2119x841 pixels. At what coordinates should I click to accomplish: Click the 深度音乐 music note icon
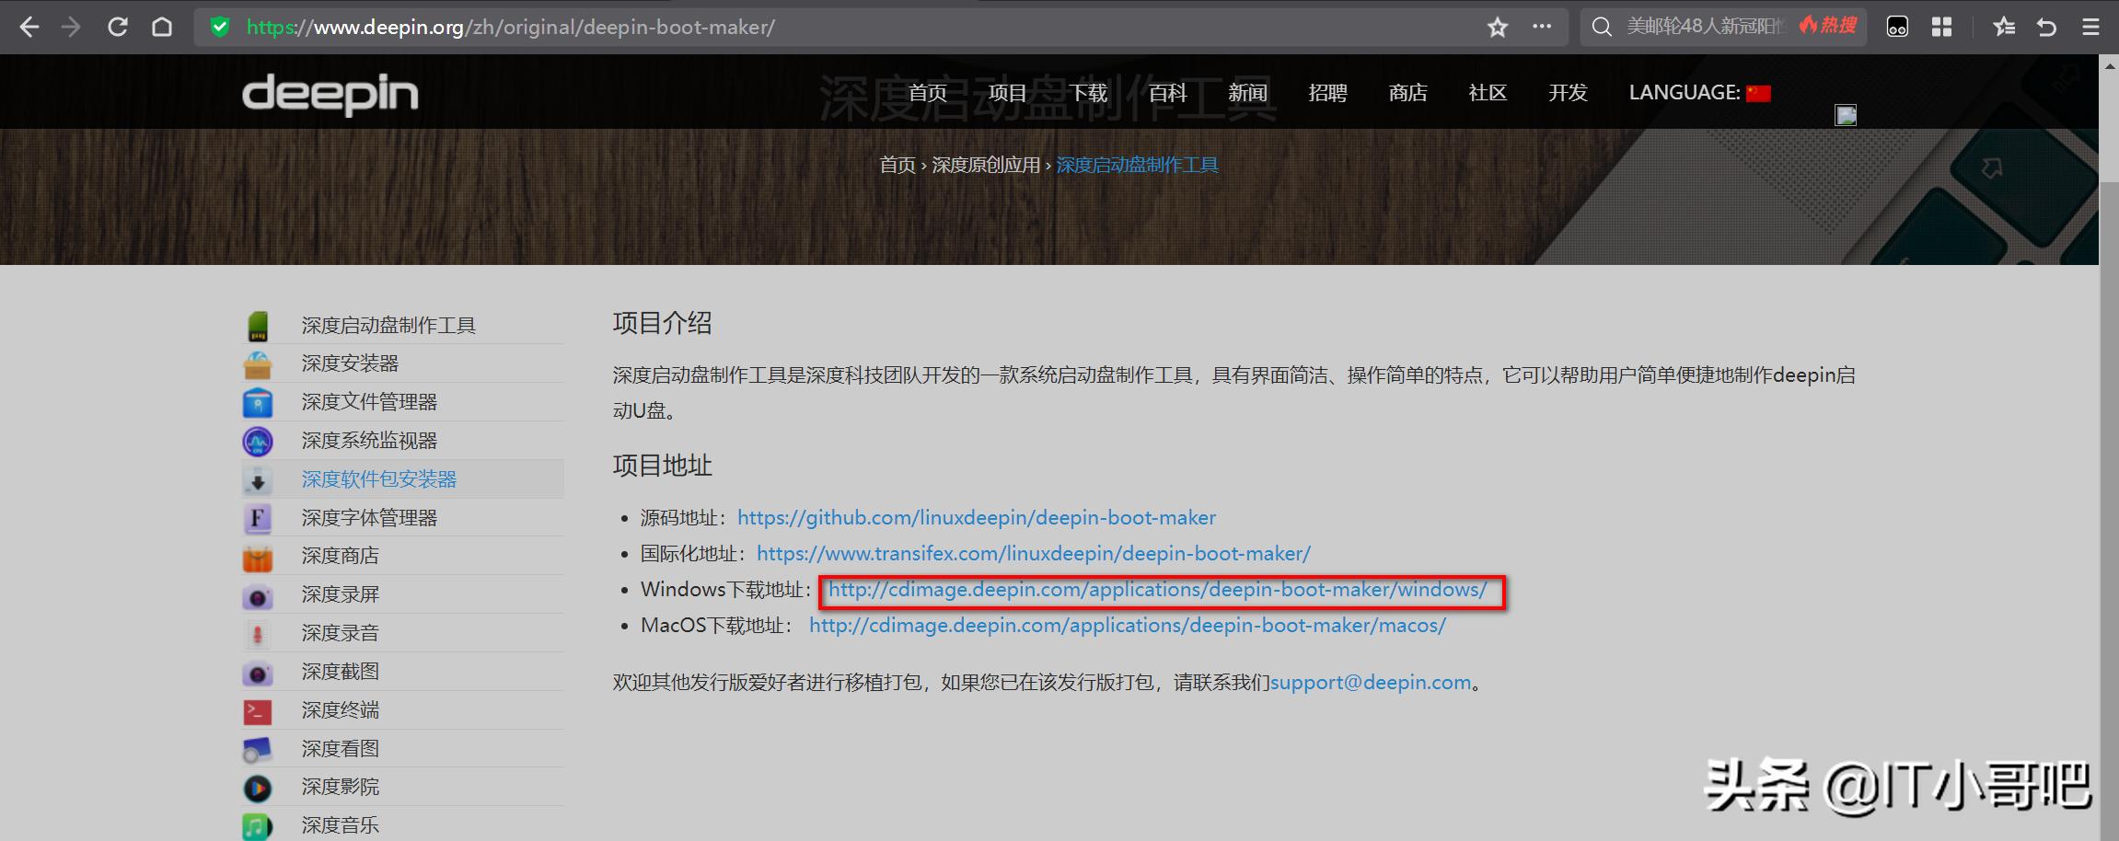258,825
